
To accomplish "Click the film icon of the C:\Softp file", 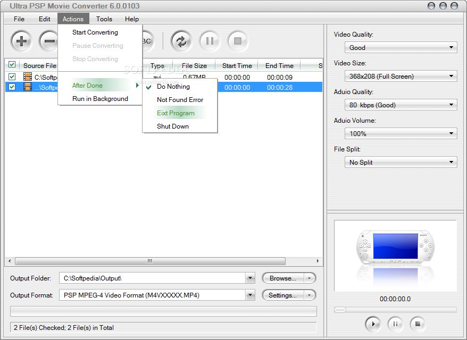I will tap(28, 76).
